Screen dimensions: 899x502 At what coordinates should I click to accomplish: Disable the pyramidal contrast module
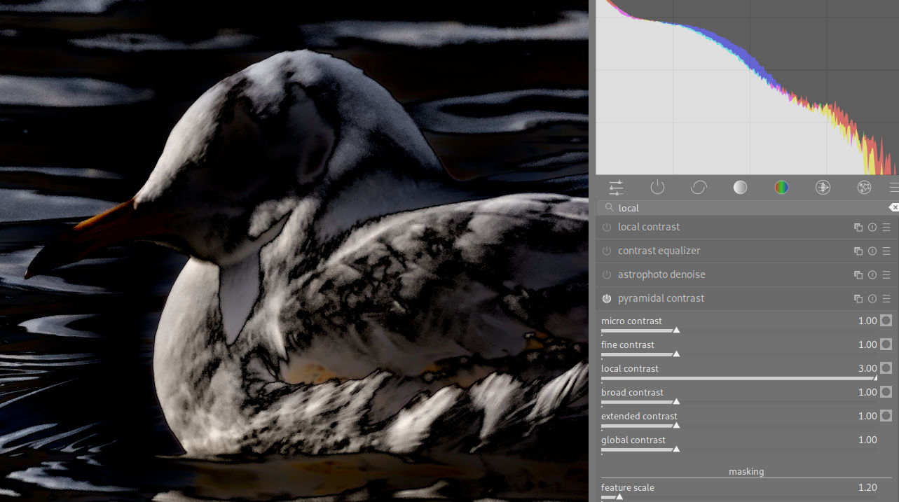pyautogui.click(x=607, y=299)
